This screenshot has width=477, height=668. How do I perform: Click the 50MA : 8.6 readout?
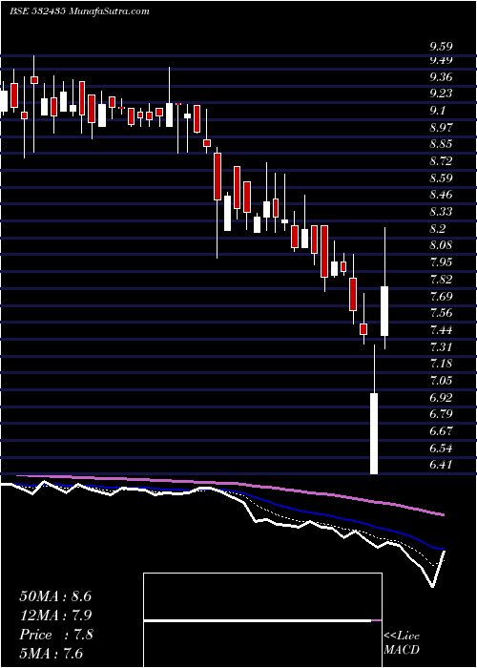(x=55, y=596)
